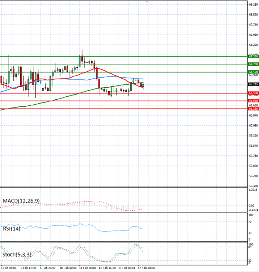Viewport: 259px width, 272px height.
Task: Select the current price label 63.215
Action: click(253, 85)
